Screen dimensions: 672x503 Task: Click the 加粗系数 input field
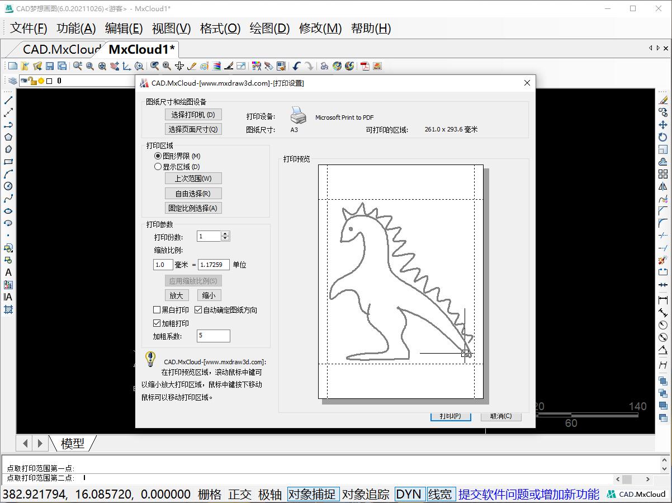click(x=213, y=336)
